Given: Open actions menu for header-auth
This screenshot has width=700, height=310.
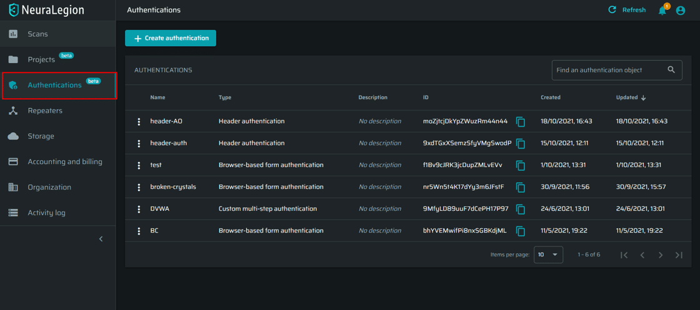Looking at the screenshot, I should [139, 143].
